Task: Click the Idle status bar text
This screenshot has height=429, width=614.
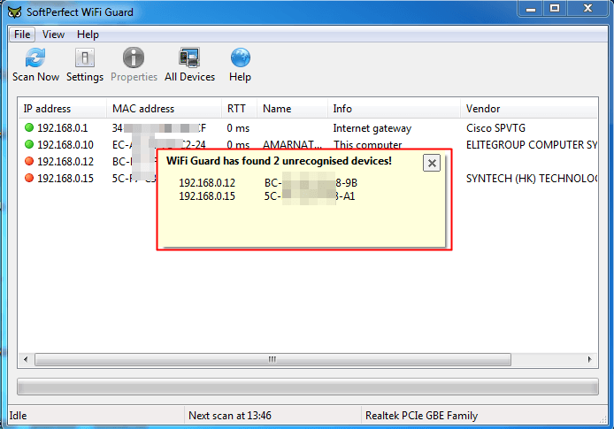Action: pos(18,416)
